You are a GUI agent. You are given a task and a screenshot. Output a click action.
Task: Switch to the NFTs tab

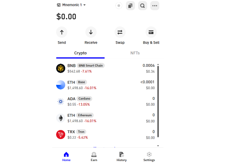135,53
